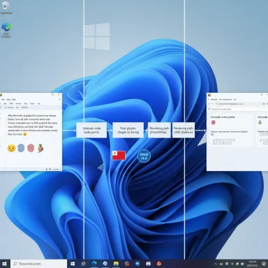Viewport: 268px width, 268px height.
Task: Click the blue fingerprint emoji in left window
Action: (21, 148)
